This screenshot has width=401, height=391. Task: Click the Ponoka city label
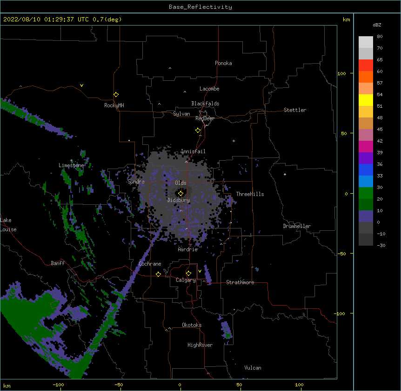223,63
